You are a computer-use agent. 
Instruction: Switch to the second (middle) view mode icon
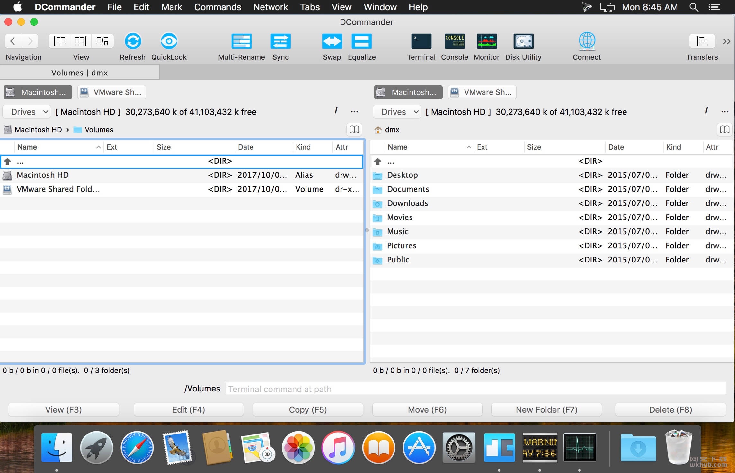[81, 41]
